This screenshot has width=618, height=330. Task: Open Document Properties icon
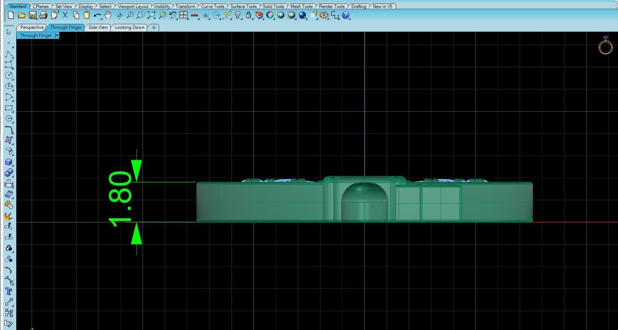tap(54, 15)
